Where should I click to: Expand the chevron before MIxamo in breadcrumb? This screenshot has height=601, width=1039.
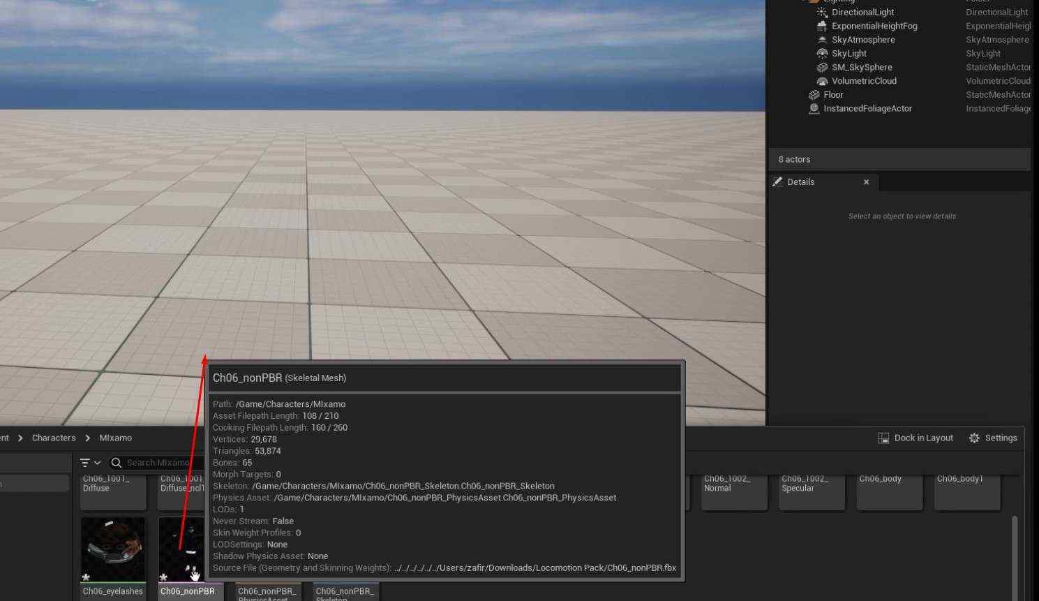click(x=87, y=438)
